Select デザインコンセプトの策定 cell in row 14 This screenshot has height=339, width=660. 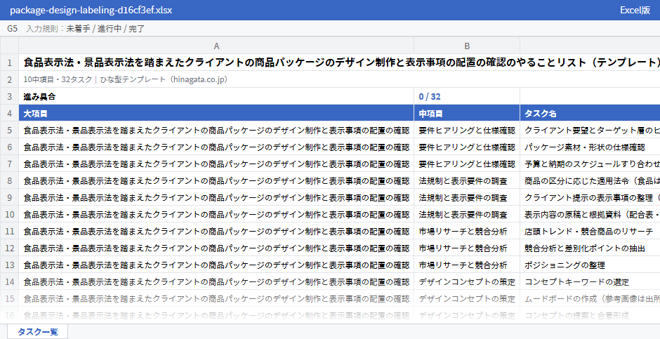467,281
